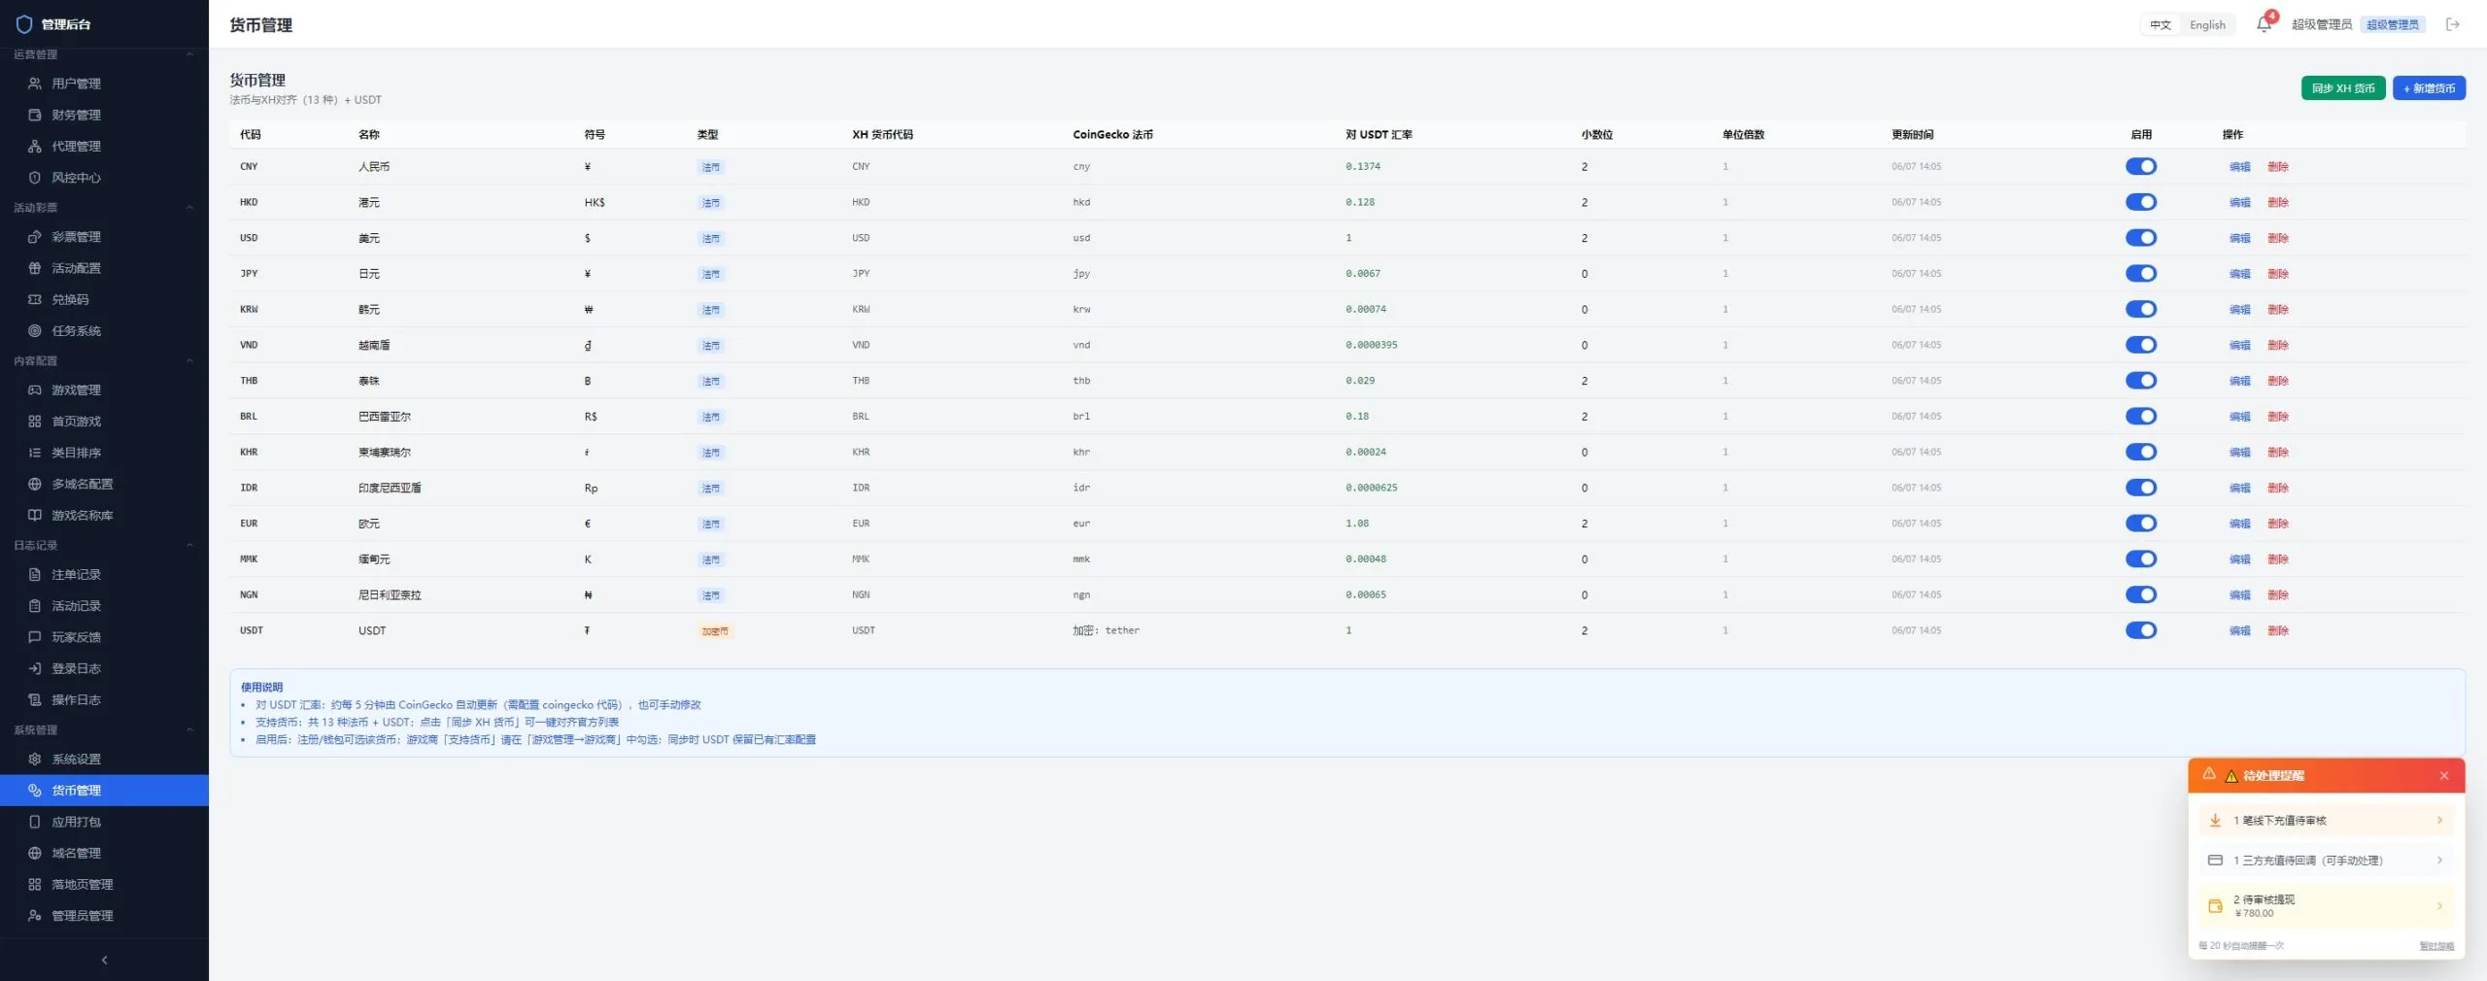Select 落地页管理 in the sidebar
The width and height of the screenshot is (2487, 981).
[104, 885]
